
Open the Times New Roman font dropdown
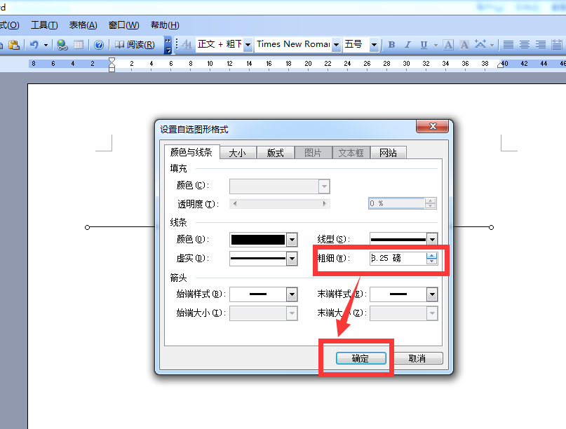point(336,45)
